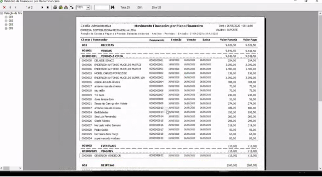Viewport: 322px width, 177px height.
Task: Click the Seu Luiz Fernandez row
Action: [x=169, y=116]
